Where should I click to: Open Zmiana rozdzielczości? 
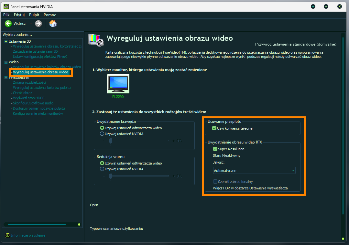(x=29, y=82)
